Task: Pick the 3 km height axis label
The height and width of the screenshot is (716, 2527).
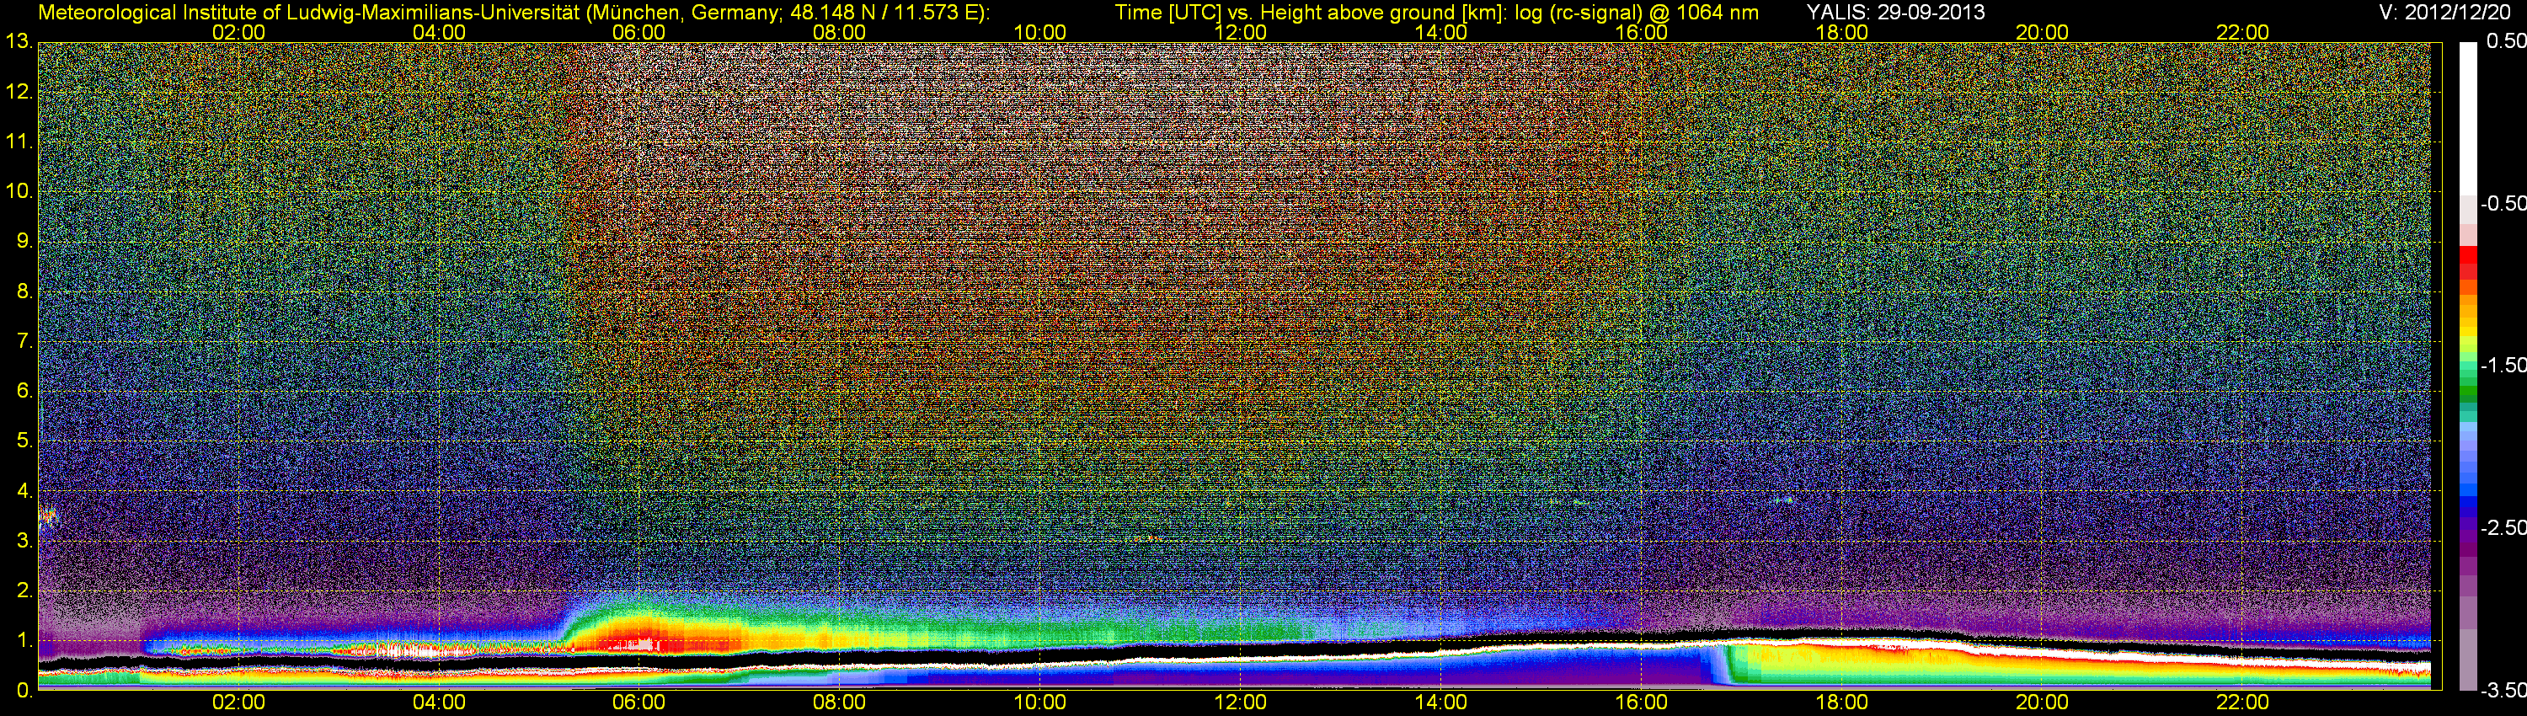Action: pyautogui.click(x=24, y=542)
